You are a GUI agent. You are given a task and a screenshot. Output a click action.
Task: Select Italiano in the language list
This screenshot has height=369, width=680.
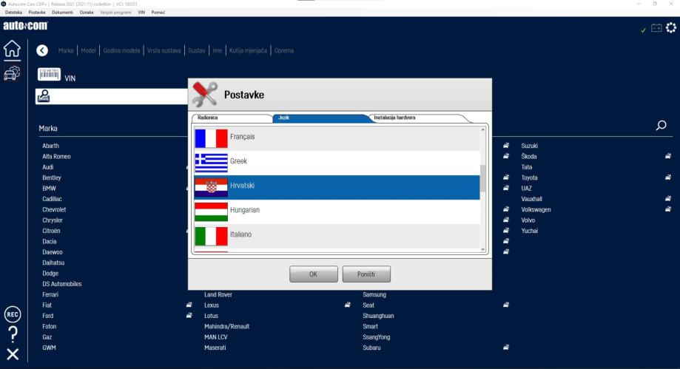click(x=337, y=237)
